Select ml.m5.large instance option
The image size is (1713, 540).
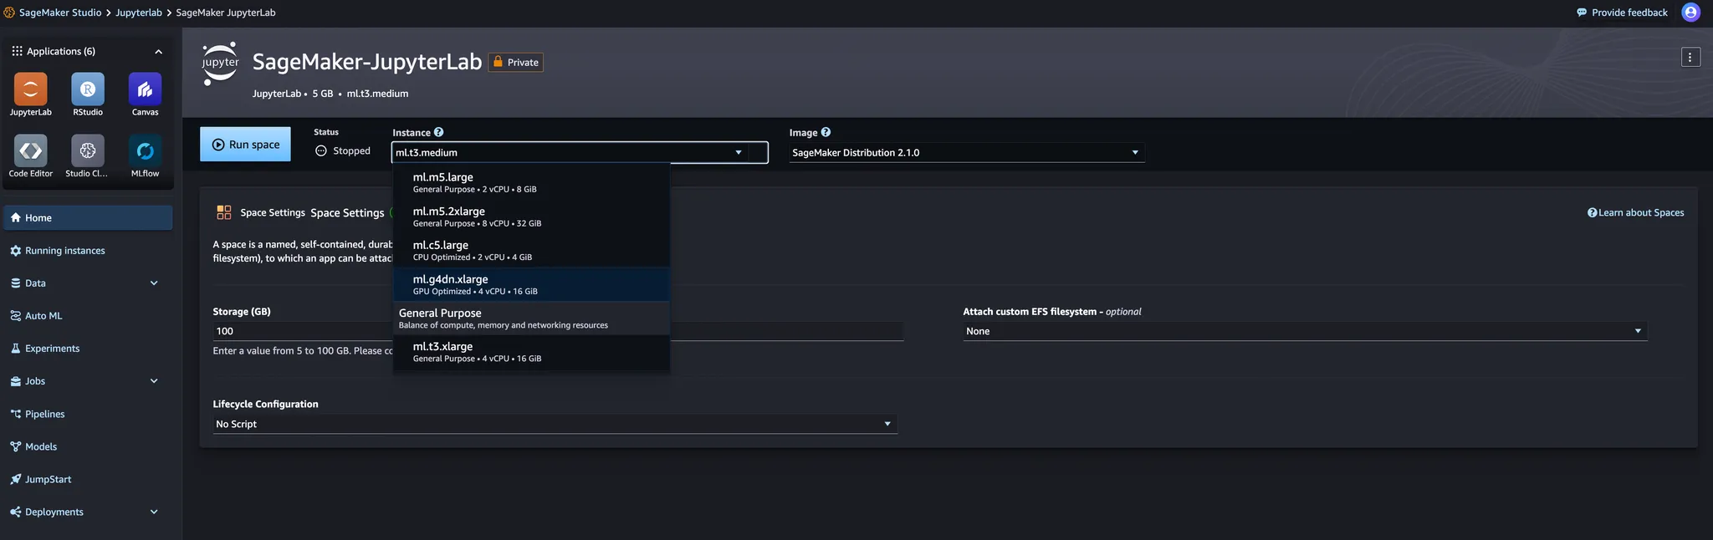coord(531,182)
